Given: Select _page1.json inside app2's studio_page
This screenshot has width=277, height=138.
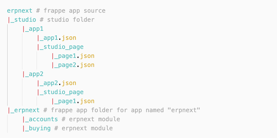Looking at the screenshot, I should [74, 101].
